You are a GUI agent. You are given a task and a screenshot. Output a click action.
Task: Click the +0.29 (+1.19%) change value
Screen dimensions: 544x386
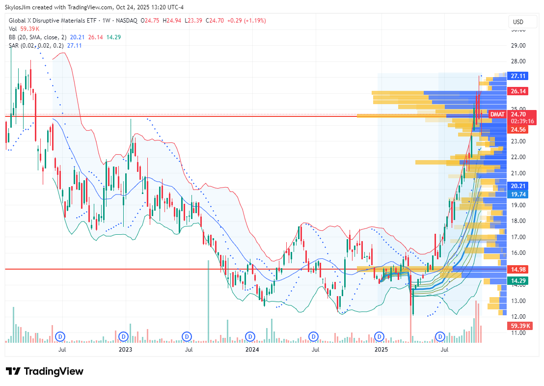click(x=246, y=21)
